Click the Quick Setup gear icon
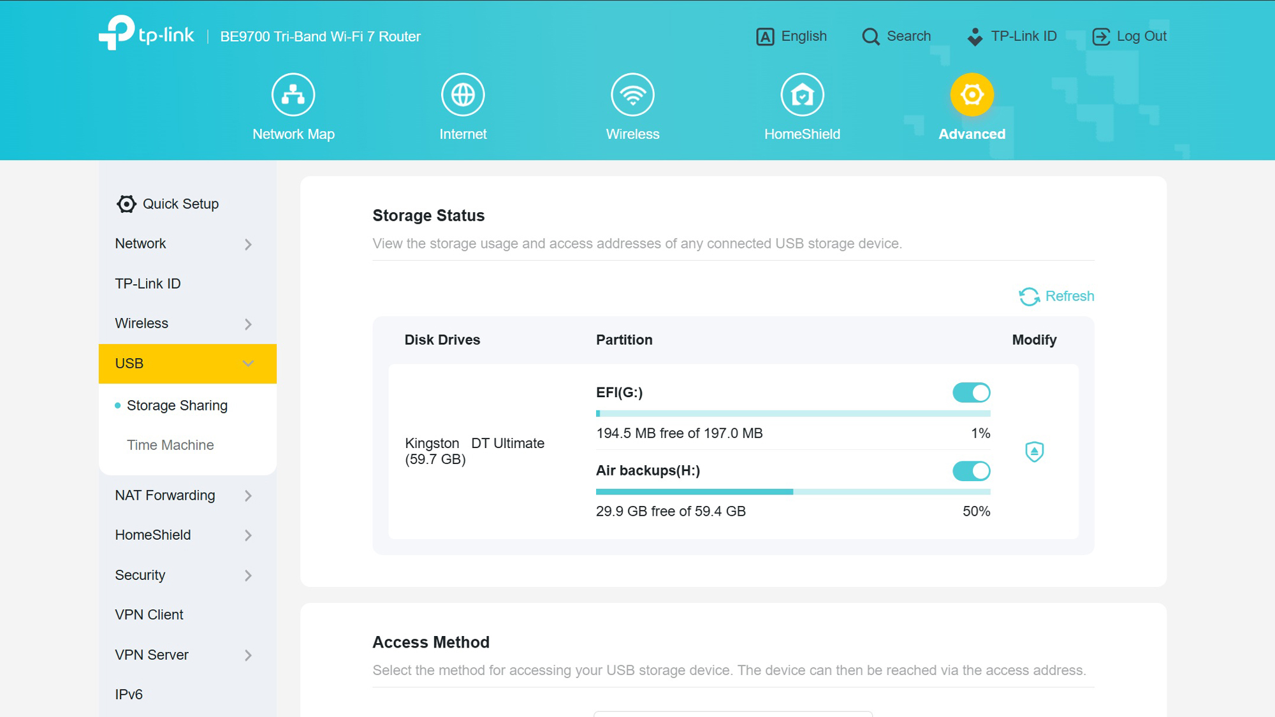Viewport: 1275px width, 717px height. [x=126, y=204]
